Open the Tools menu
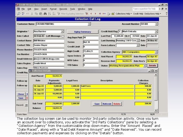Screen dimensions: 183x137 [x=72, y=9]
